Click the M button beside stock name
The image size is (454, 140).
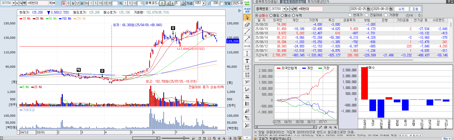coord(54,3)
